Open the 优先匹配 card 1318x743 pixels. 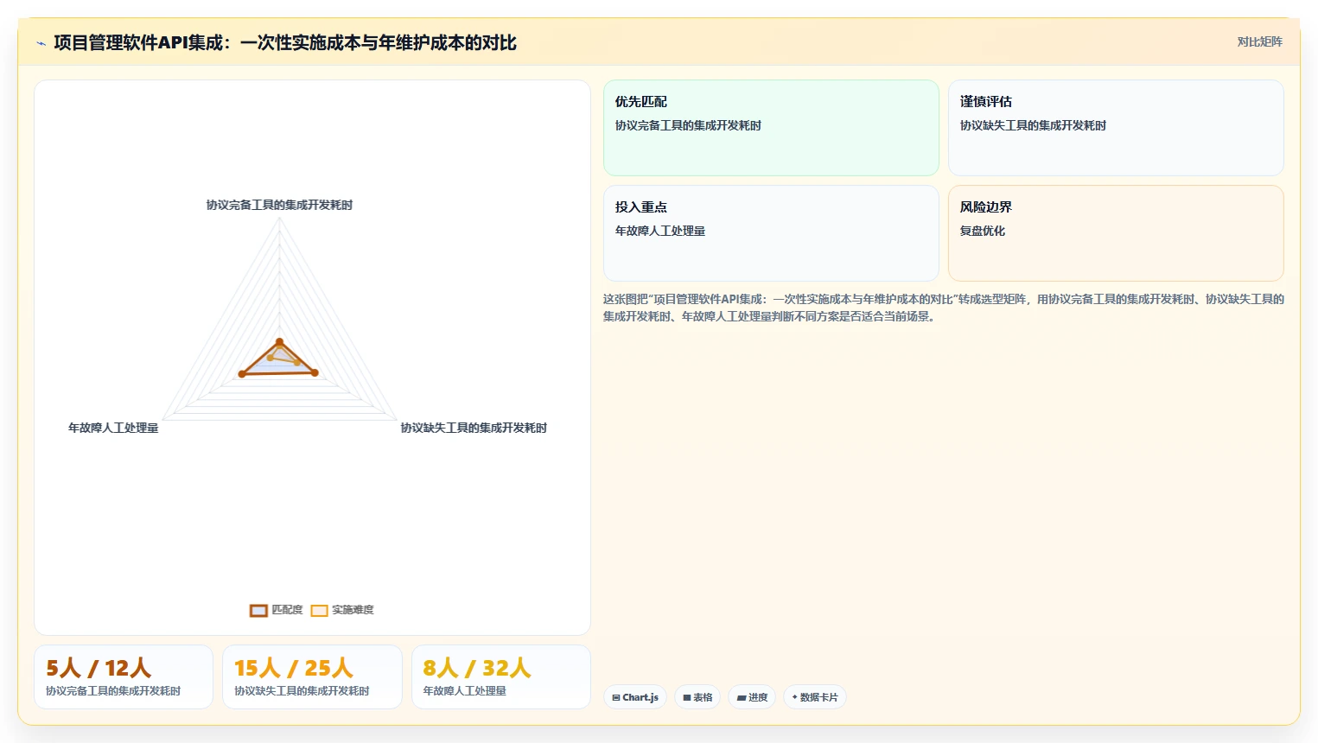(771, 128)
